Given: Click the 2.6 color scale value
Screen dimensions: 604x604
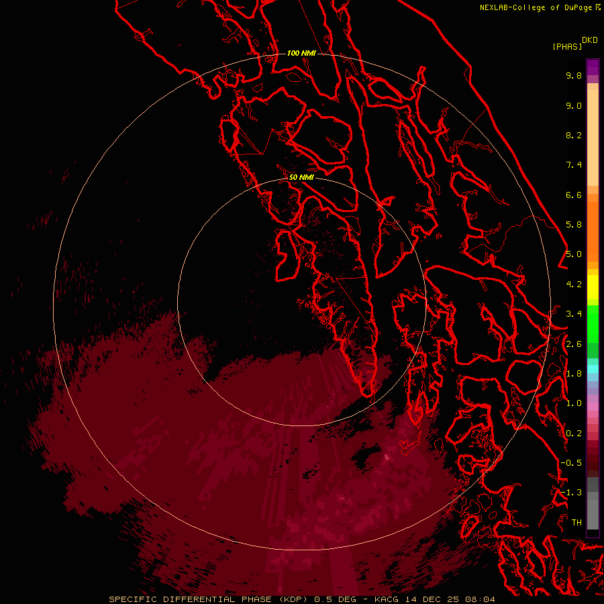Looking at the screenshot, I should click(x=574, y=344).
